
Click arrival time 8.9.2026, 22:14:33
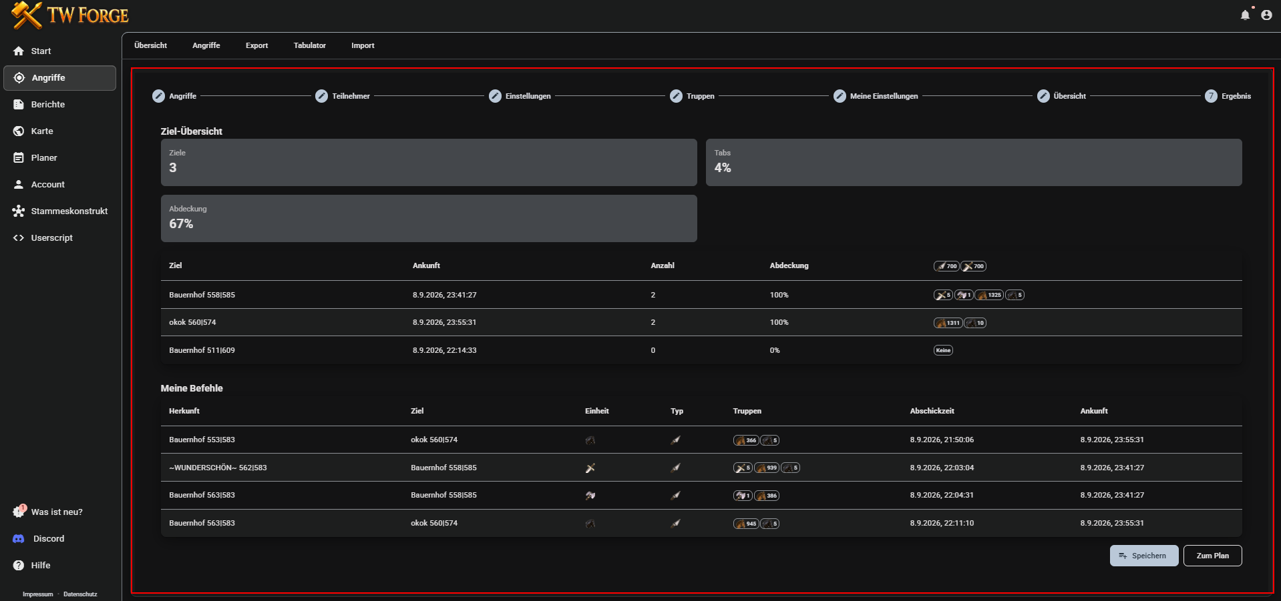pos(445,350)
